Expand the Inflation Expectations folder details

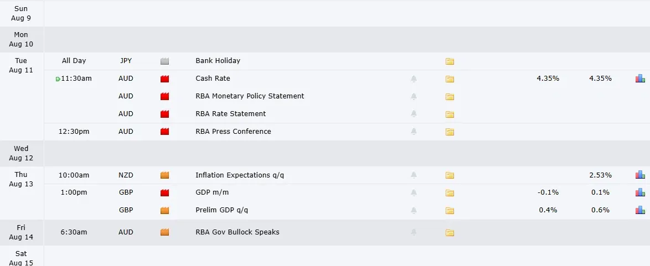pos(450,175)
